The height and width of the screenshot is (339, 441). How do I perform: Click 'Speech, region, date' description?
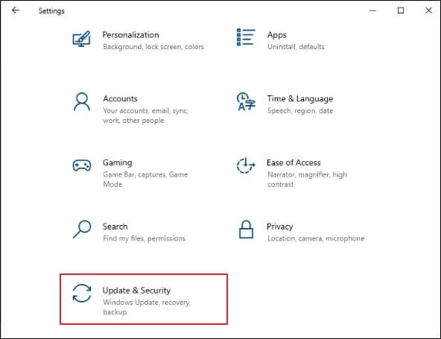pyautogui.click(x=300, y=111)
